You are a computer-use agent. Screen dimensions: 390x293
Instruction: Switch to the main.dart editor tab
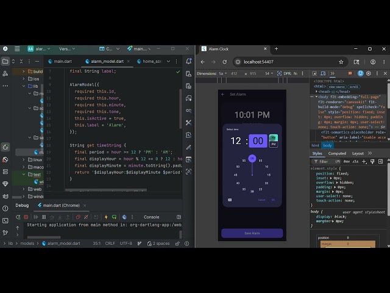coord(60,61)
